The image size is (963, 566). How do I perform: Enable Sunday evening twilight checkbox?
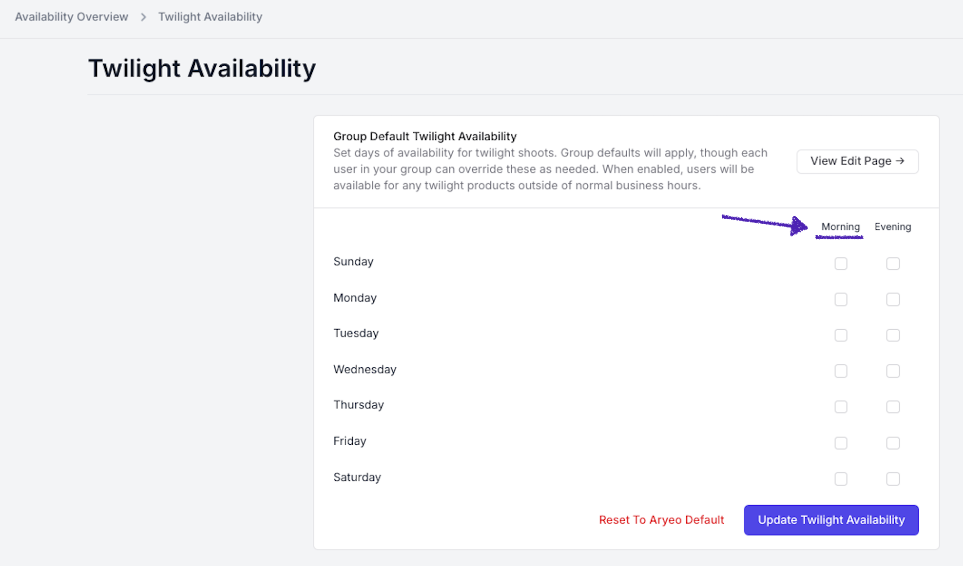[x=893, y=264]
